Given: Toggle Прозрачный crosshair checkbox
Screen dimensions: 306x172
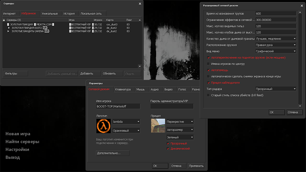Looking at the screenshot, I should point(168,143).
